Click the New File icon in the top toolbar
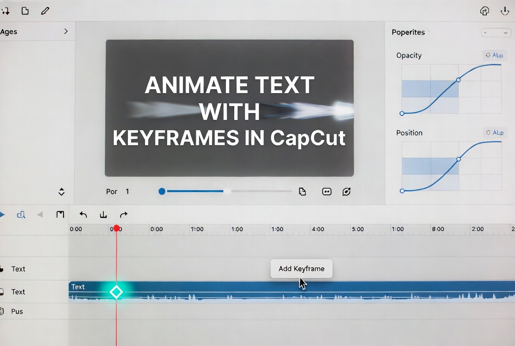This screenshot has width=515, height=346. [x=25, y=11]
